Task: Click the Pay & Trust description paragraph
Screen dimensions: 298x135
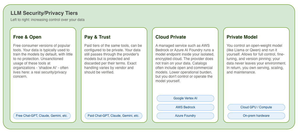Action: [x=113, y=59]
